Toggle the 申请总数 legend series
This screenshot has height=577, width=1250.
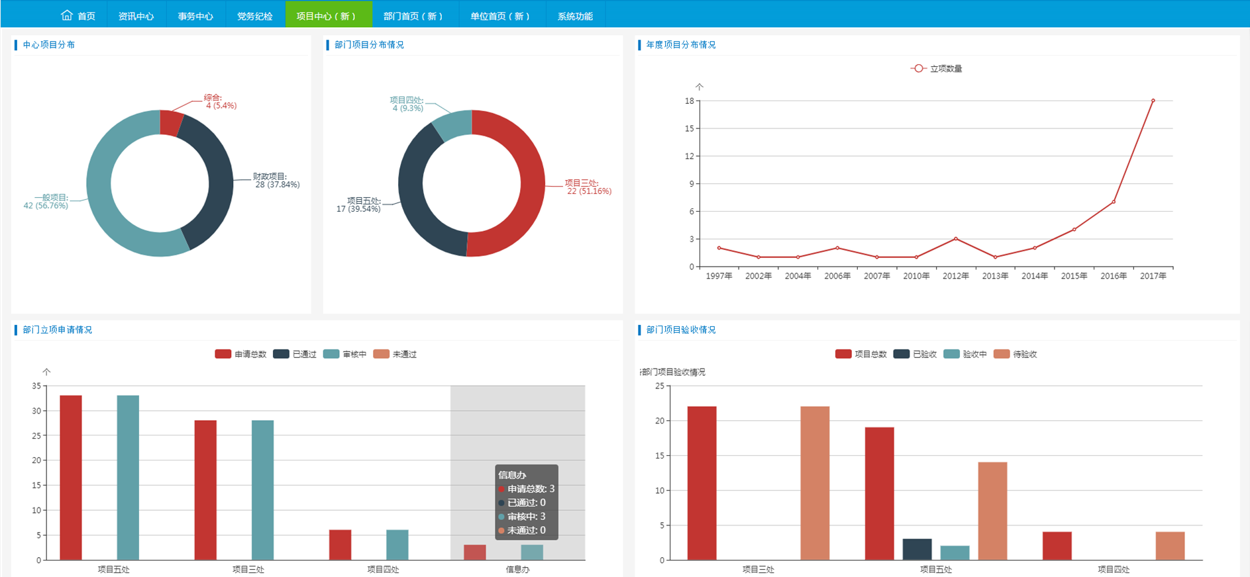(240, 354)
